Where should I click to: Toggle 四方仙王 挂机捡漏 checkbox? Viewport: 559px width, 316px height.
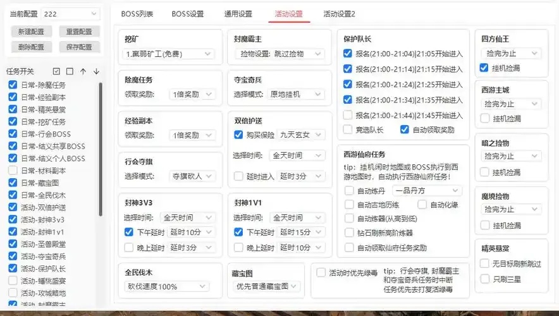[484, 68]
